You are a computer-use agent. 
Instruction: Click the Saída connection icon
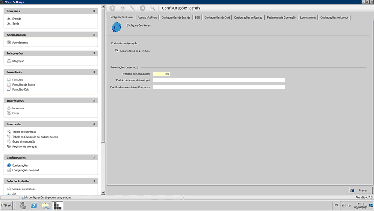[x=9, y=24]
